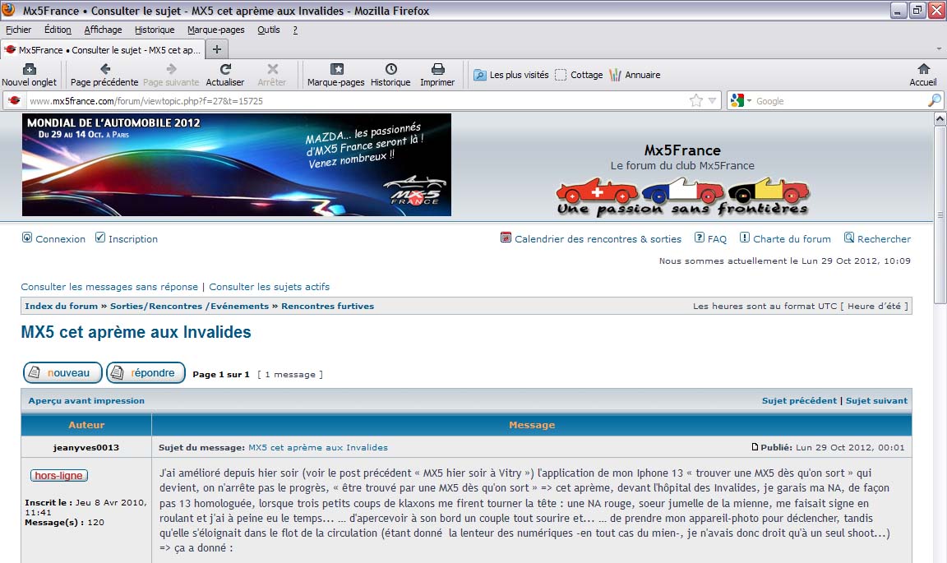
Task: Open the Outils menu
Action: pos(269,30)
